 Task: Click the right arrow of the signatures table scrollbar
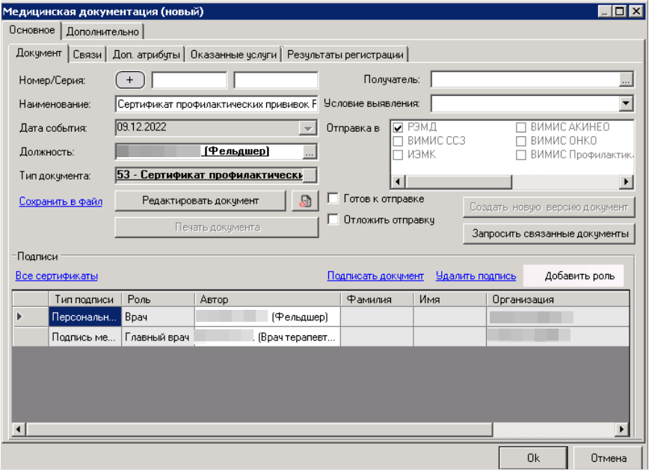pos(621,430)
